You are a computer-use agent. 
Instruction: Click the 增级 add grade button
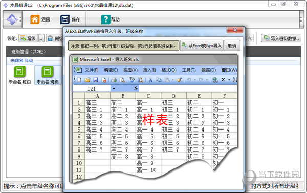28,38
